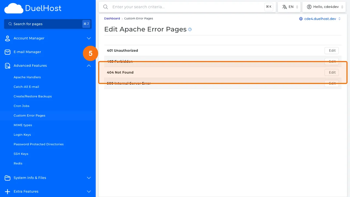
Task: Expand the System Info & Files section
Action: [89, 178]
